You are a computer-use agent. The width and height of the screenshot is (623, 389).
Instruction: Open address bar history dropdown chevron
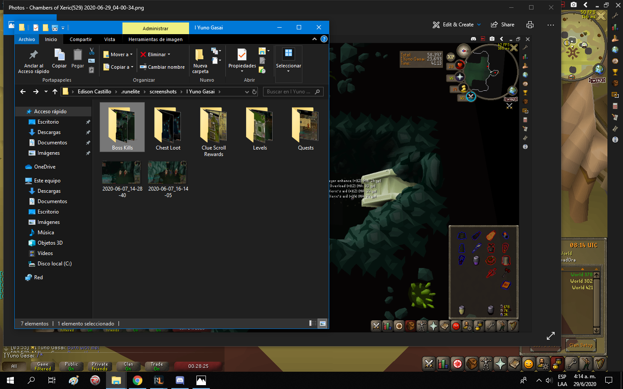(x=247, y=92)
